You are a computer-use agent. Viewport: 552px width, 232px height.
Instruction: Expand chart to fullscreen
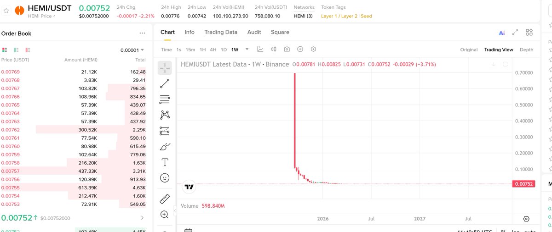pyautogui.click(x=515, y=33)
